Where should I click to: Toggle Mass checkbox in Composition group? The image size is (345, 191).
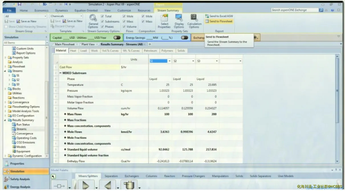point(143,22)
